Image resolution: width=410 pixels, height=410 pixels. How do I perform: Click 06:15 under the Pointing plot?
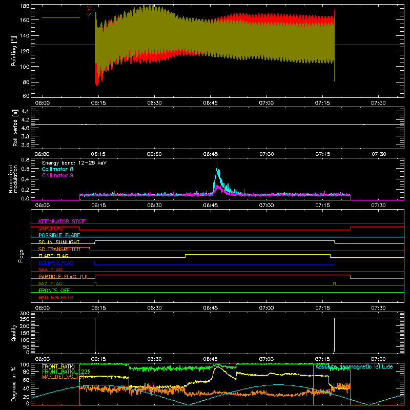click(98, 103)
